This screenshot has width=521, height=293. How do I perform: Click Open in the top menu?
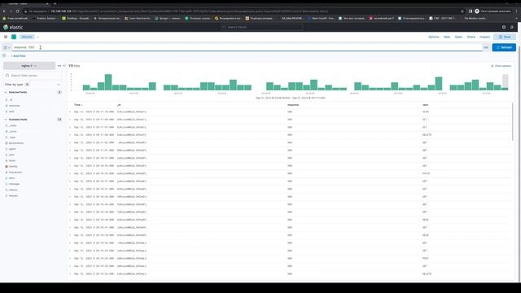[x=458, y=37]
